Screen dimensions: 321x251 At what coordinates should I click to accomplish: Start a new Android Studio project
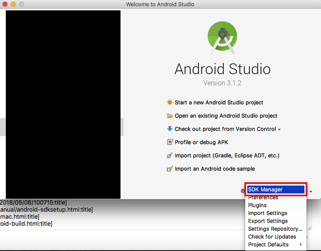coord(219,102)
